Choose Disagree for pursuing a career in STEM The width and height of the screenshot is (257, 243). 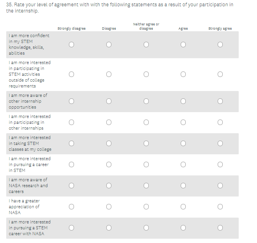(x=109, y=164)
